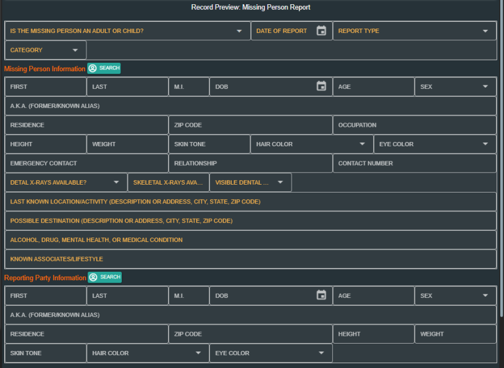The image size is (504, 368).
Task: Click the Emergency Contact field
Action: pos(86,163)
